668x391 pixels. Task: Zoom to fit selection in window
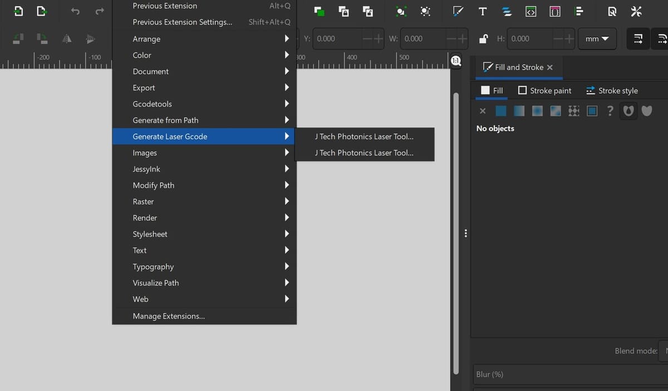pos(401,11)
